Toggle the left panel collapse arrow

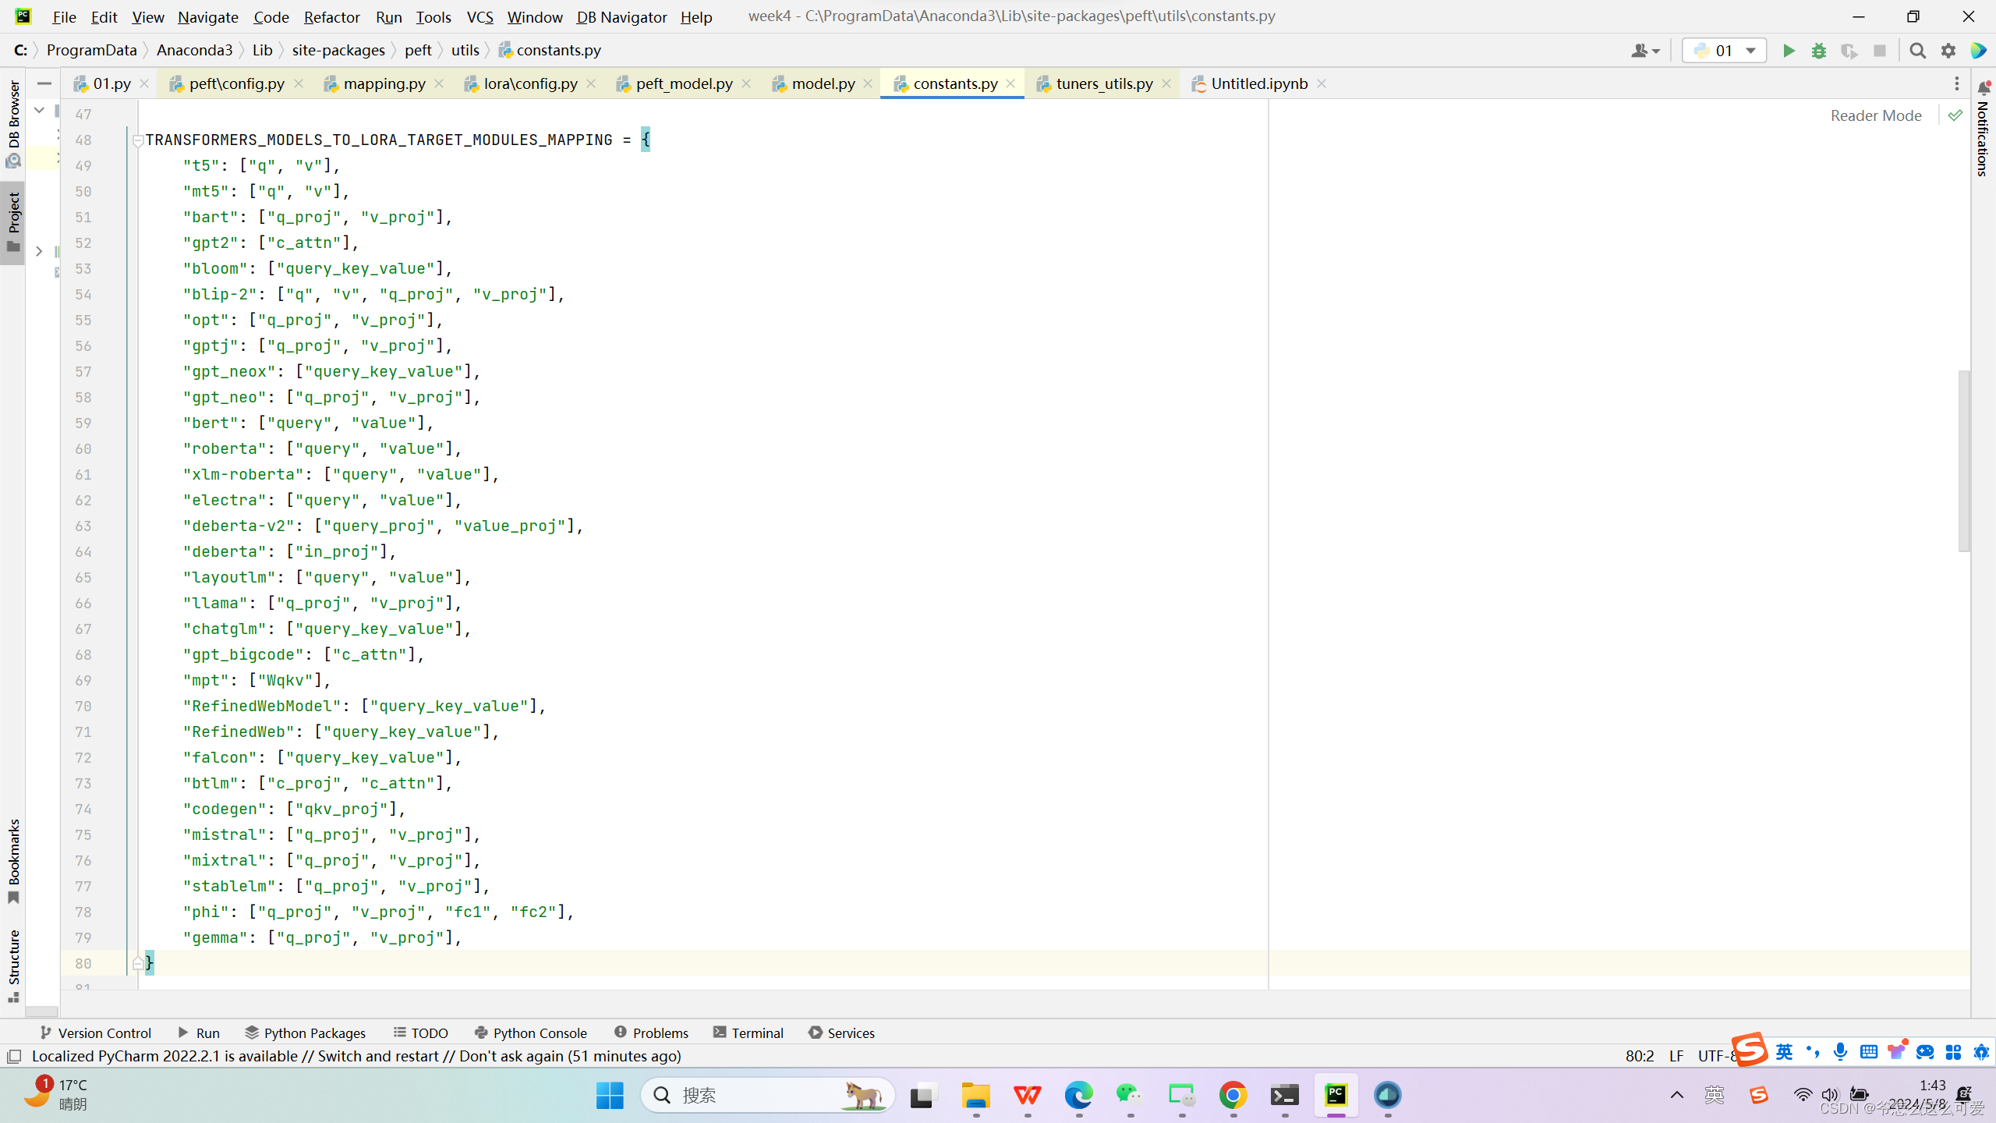click(38, 251)
